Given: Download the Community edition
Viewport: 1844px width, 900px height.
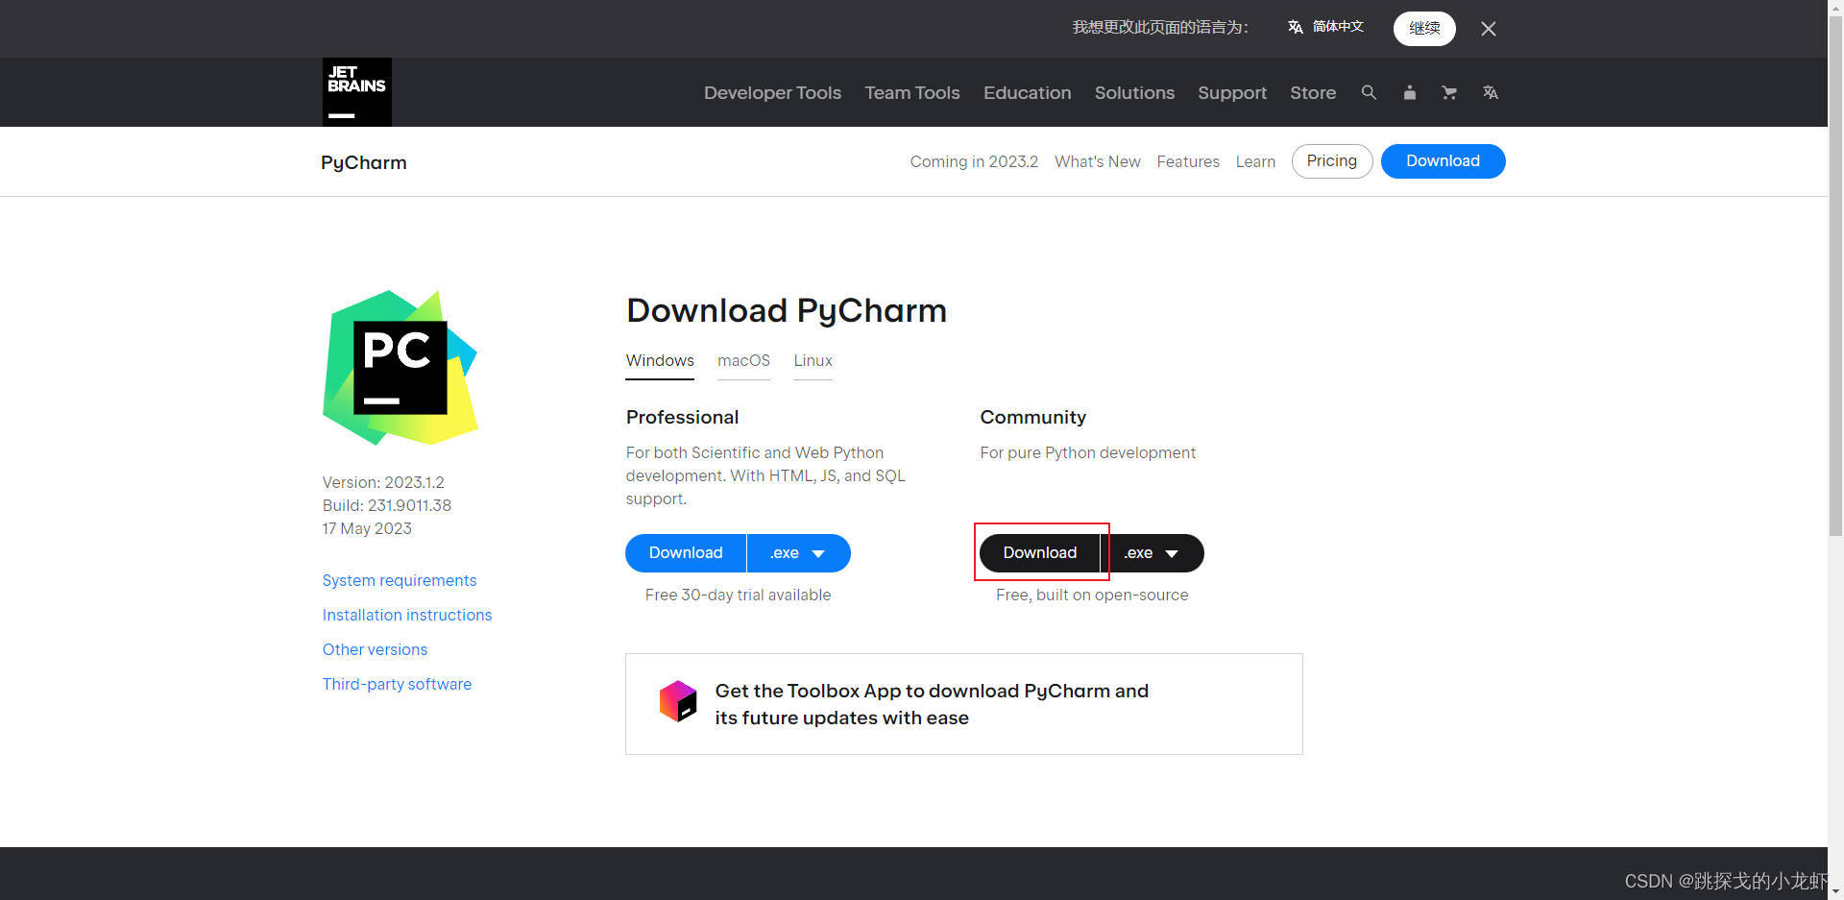Looking at the screenshot, I should 1040,552.
